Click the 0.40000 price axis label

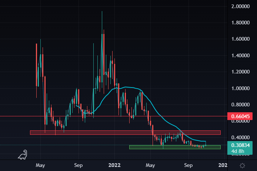(240, 137)
